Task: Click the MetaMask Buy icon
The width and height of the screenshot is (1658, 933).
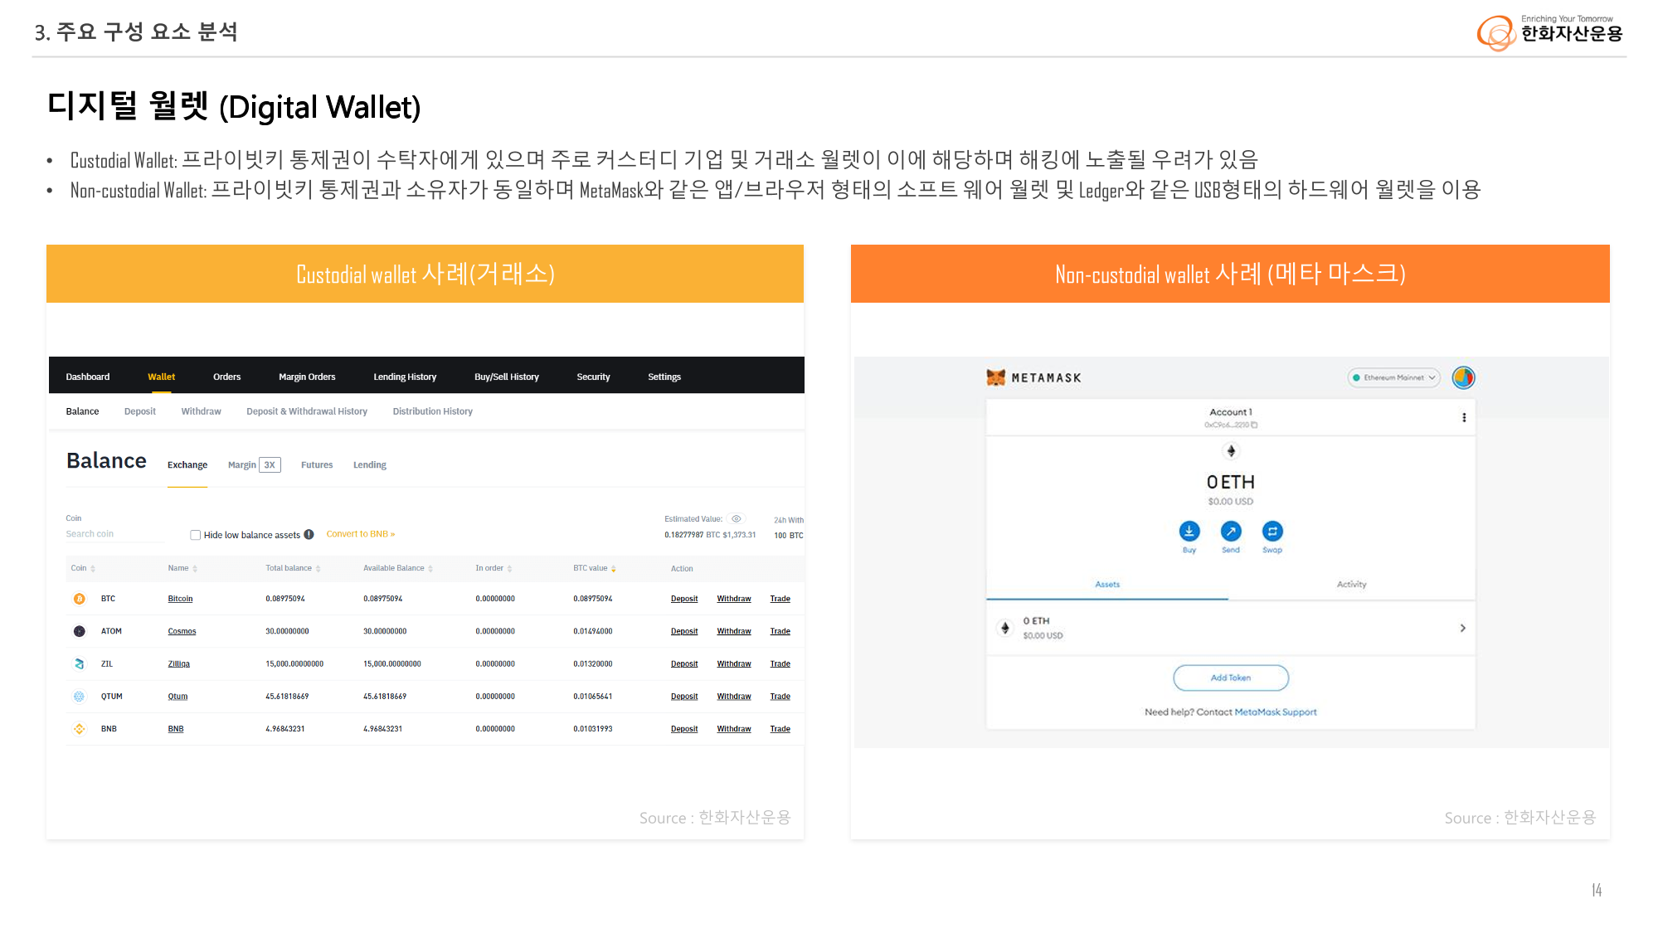Action: click(1189, 532)
